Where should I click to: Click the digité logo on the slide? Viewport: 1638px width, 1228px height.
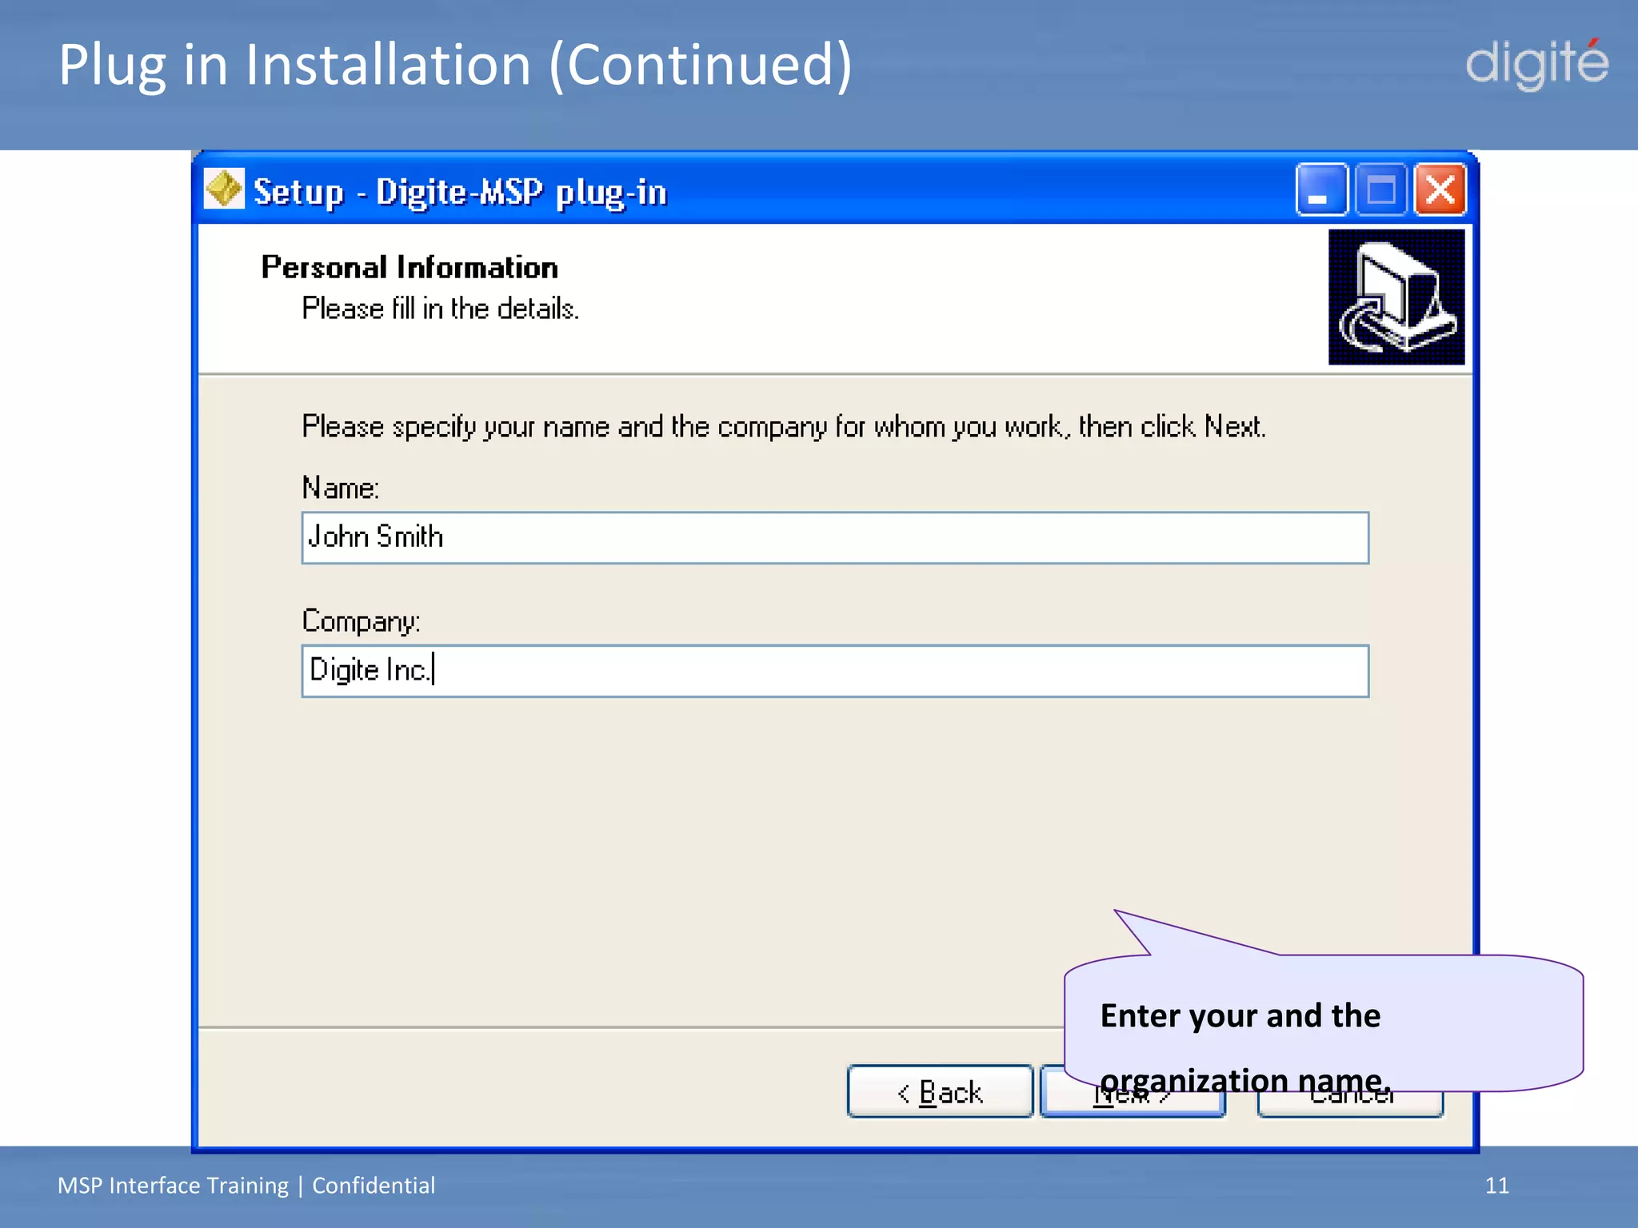(x=1536, y=64)
